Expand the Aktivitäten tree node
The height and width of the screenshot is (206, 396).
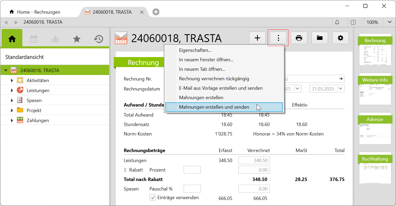pos(12,81)
